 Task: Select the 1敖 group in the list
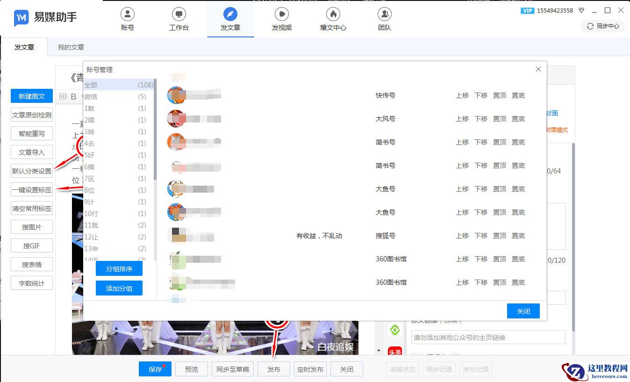click(118, 108)
